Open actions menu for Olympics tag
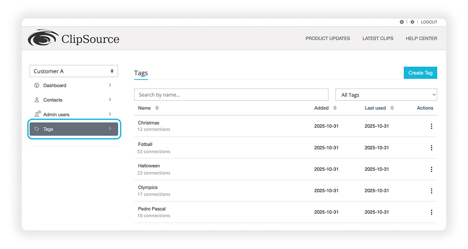 (x=431, y=191)
